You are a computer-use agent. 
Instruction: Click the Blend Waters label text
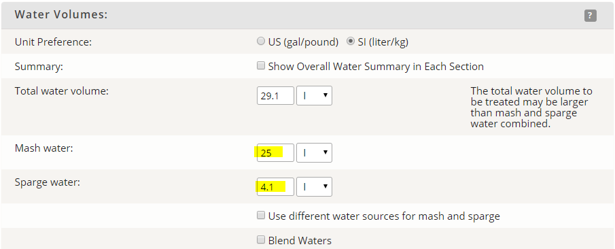coord(300,240)
